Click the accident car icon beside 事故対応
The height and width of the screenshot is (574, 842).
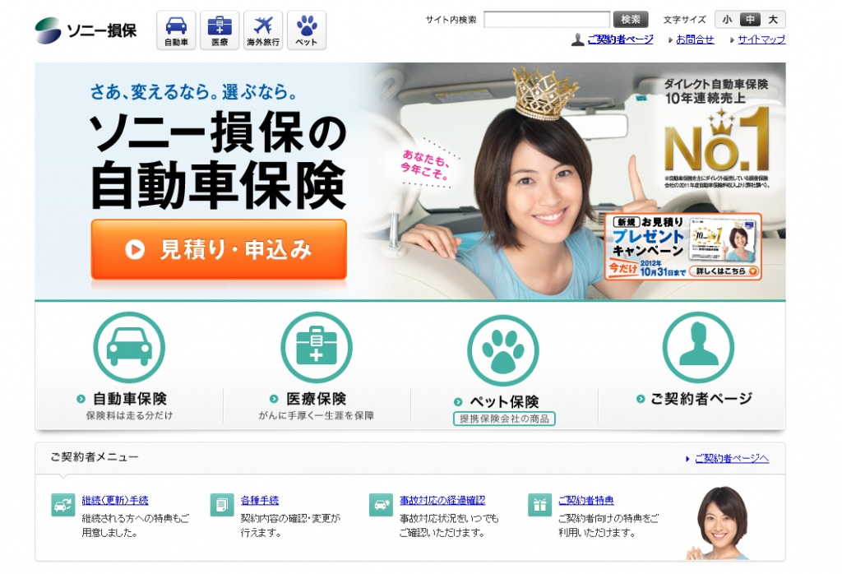[381, 505]
